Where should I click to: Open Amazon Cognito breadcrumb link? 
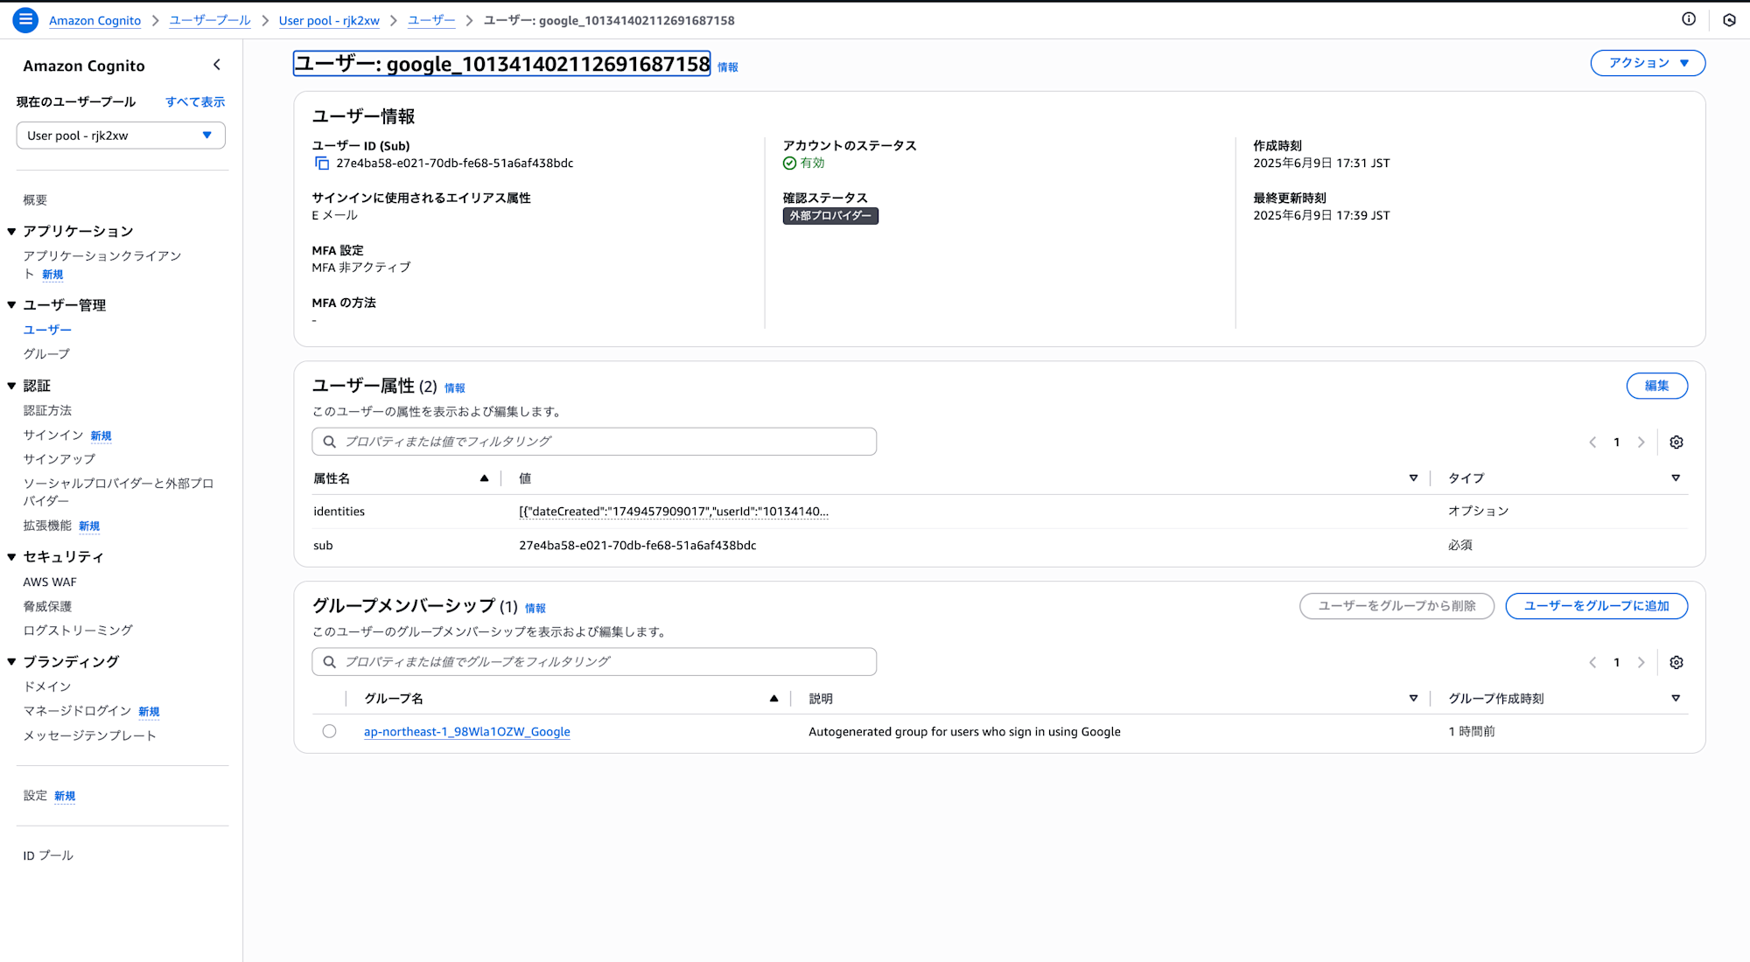[x=94, y=20]
